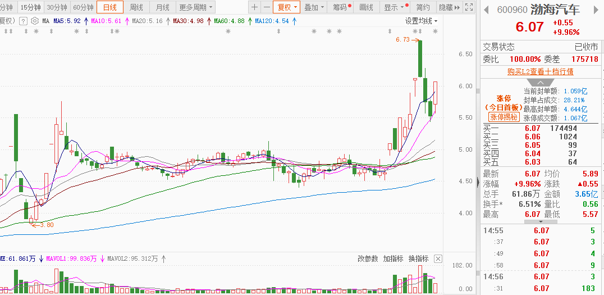
Task: Open the 叠加 overlay dropdown
Action: [314, 7]
